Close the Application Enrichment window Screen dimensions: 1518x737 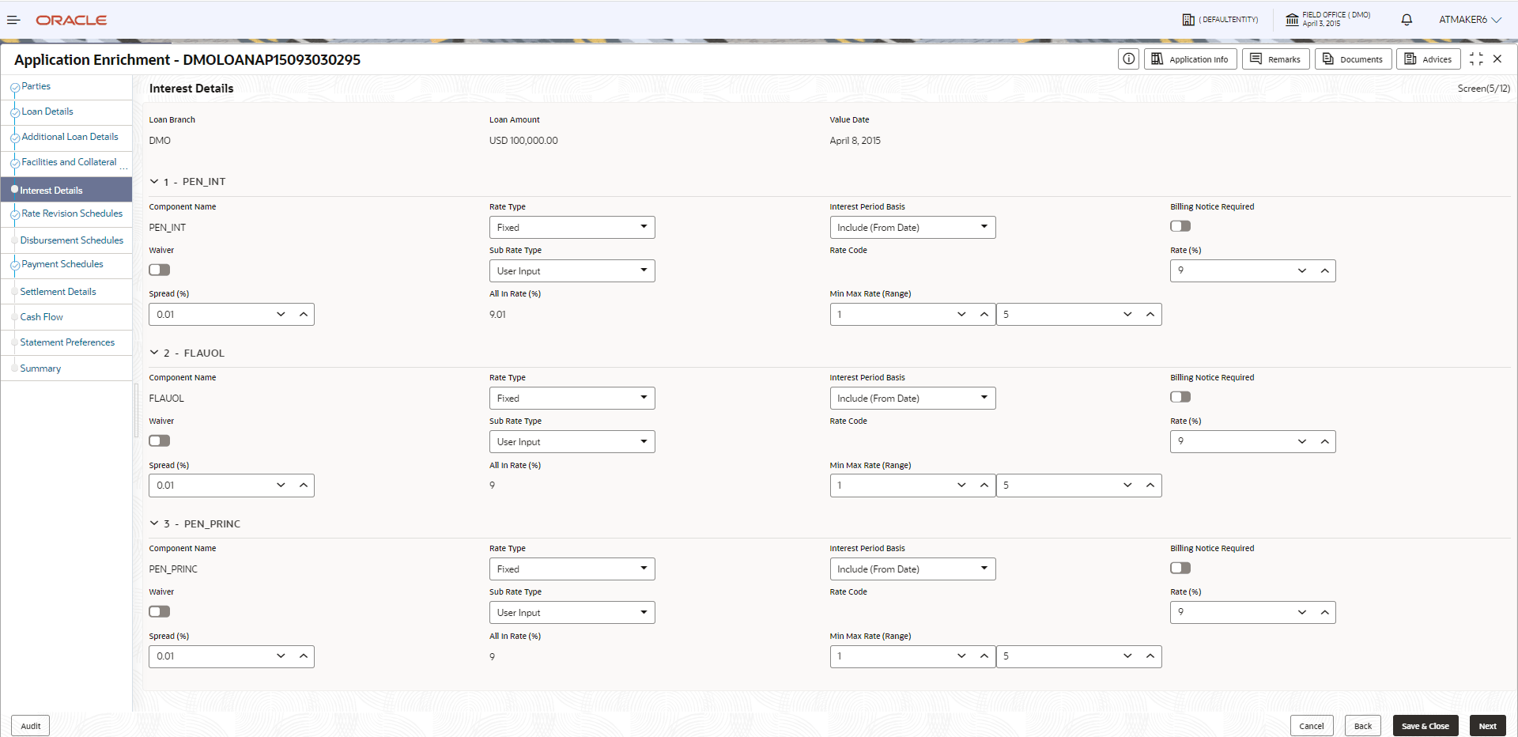click(x=1497, y=59)
